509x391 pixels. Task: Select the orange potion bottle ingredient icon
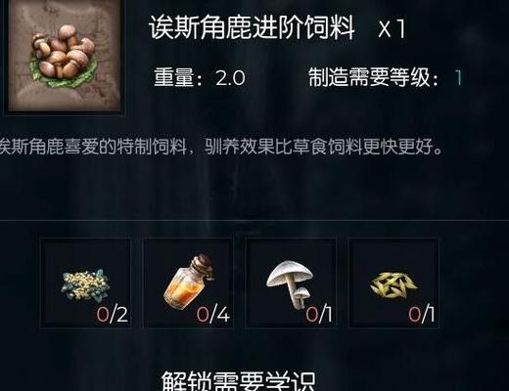click(x=189, y=282)
